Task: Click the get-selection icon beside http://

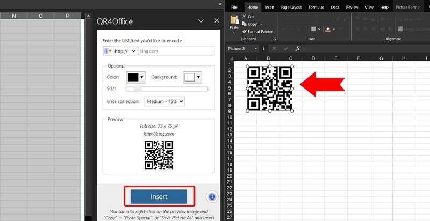Action: point(108,51)
